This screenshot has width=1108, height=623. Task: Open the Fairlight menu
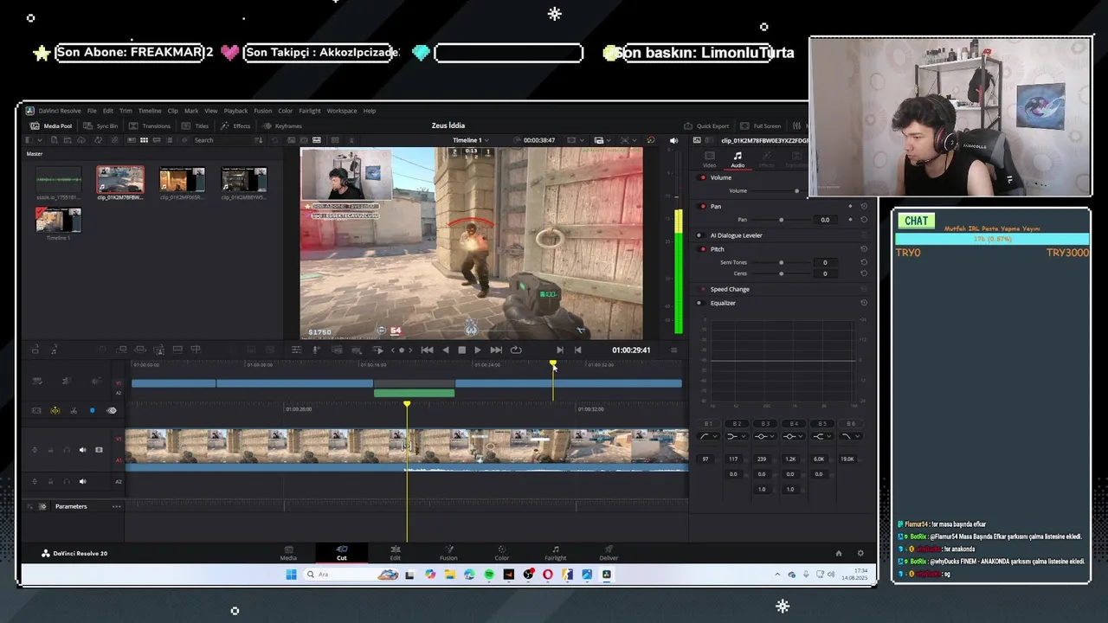point(310,111)
